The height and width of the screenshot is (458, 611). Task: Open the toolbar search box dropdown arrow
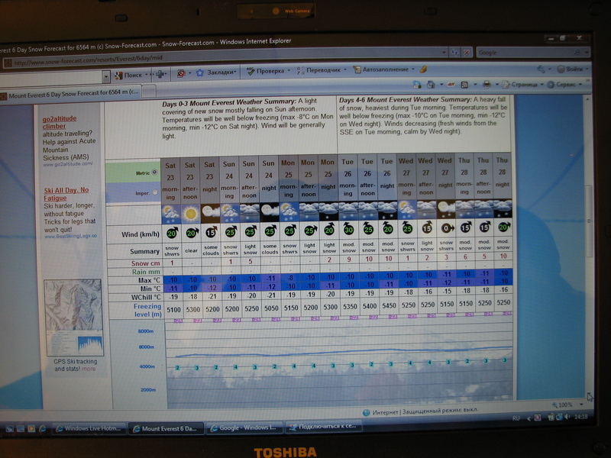[106, 76]
